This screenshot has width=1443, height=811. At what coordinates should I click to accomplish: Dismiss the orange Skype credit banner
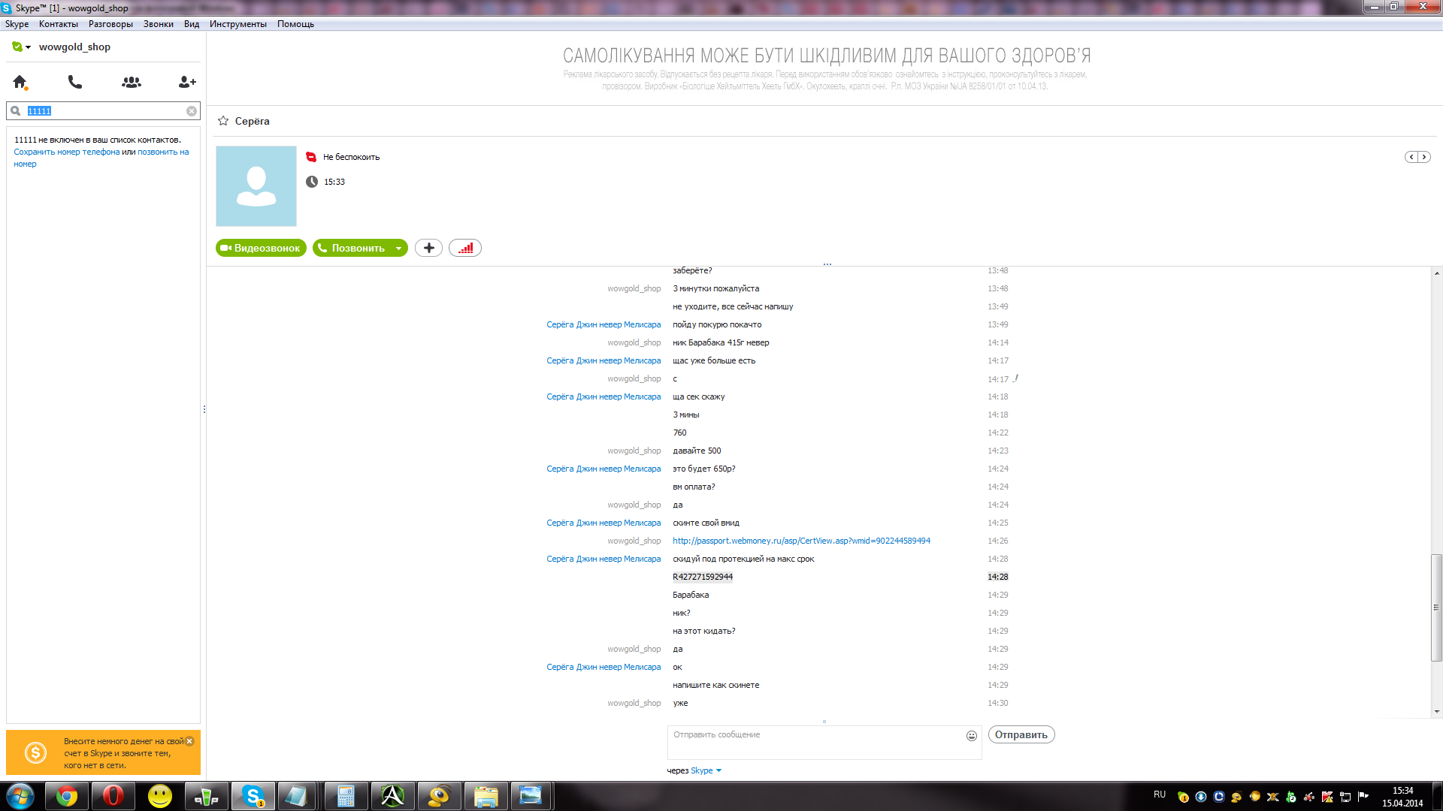[x=189, y=741]
